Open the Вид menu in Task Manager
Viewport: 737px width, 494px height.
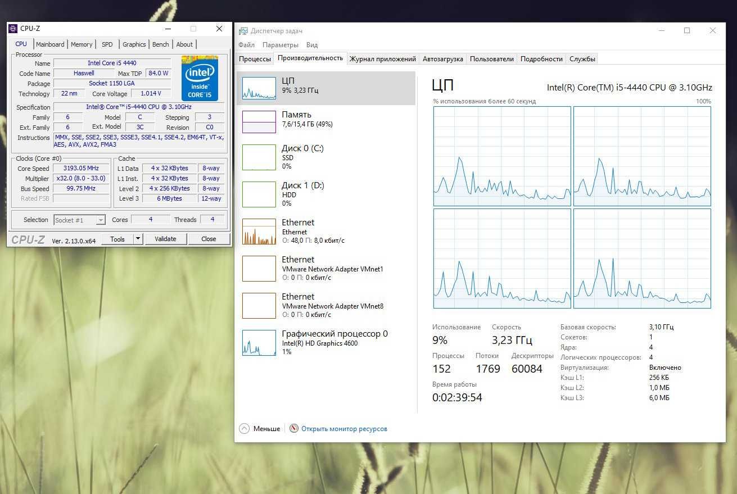pos(312,45)
